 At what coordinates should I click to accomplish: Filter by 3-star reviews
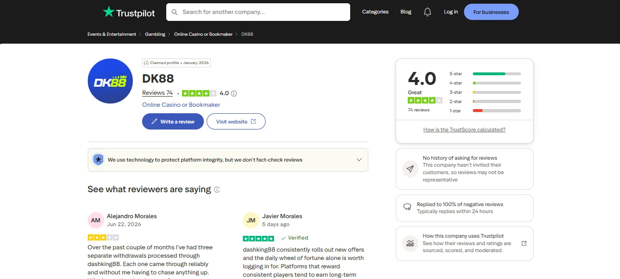(485, 92)
